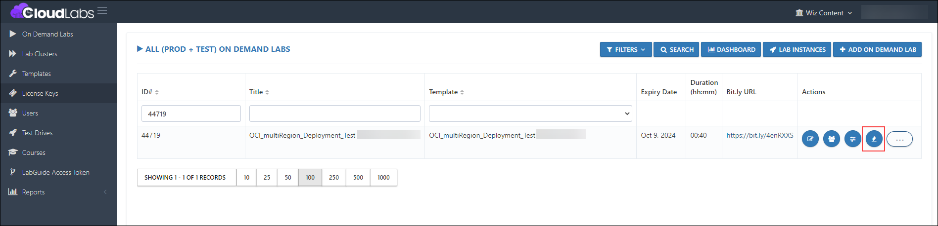938x226 pixels.
Task: Open the more actions ellipsis button
Action: [899, 139]
